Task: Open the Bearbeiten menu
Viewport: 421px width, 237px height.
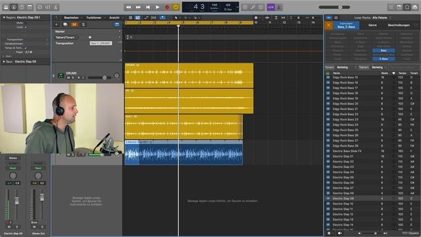Action: click(x=72, y=18)
